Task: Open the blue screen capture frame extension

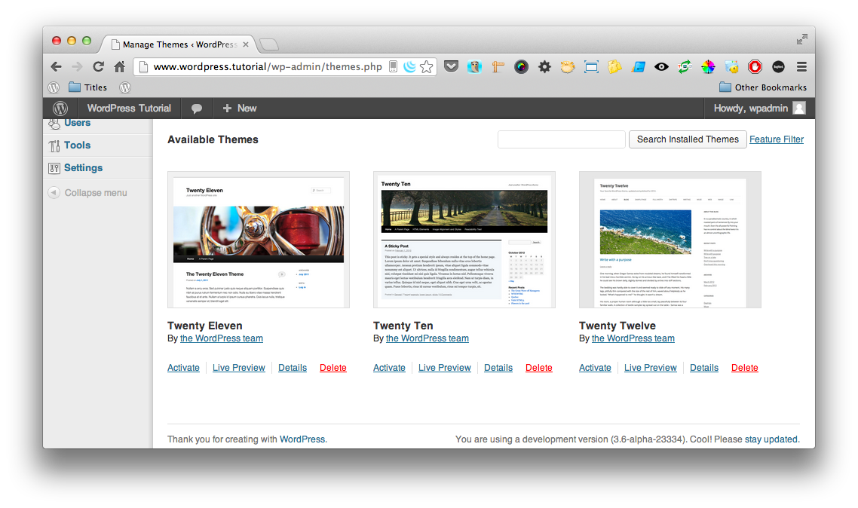Action: click(x=592, y=67)
